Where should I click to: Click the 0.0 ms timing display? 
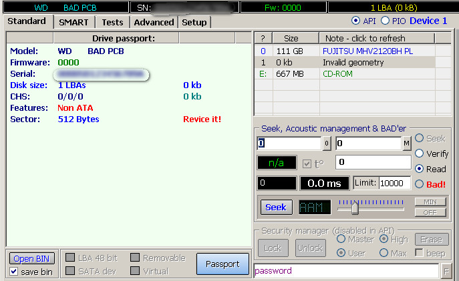click(x=324, y=184)
